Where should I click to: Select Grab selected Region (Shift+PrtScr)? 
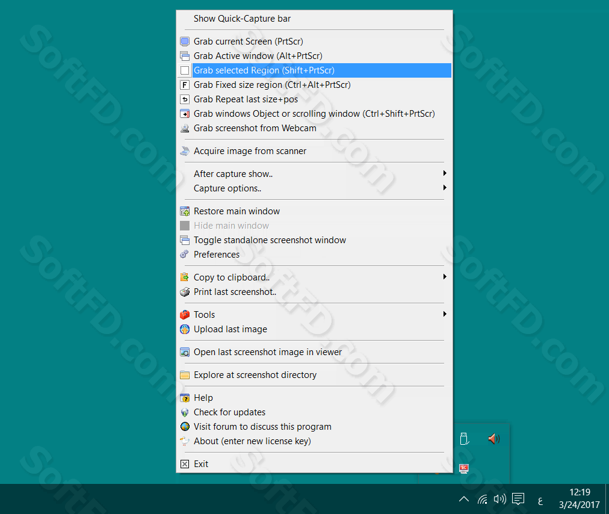click(314, 70)
